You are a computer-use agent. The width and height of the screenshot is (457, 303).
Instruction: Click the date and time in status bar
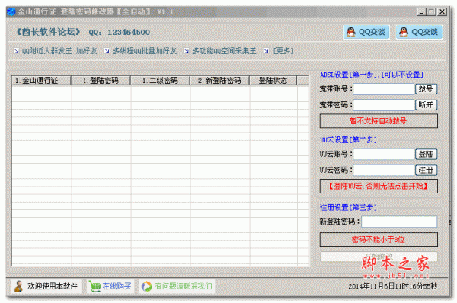click(393, 286)
